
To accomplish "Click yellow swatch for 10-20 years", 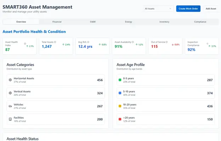I will (x=120, y=106).
